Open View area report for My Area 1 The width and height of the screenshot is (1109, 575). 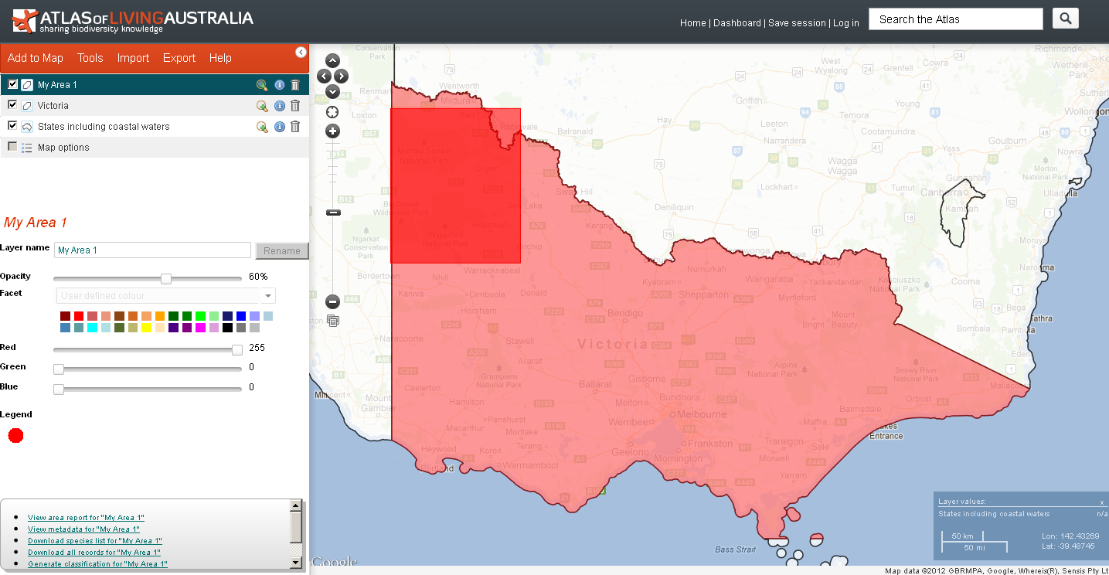(86, 518)
